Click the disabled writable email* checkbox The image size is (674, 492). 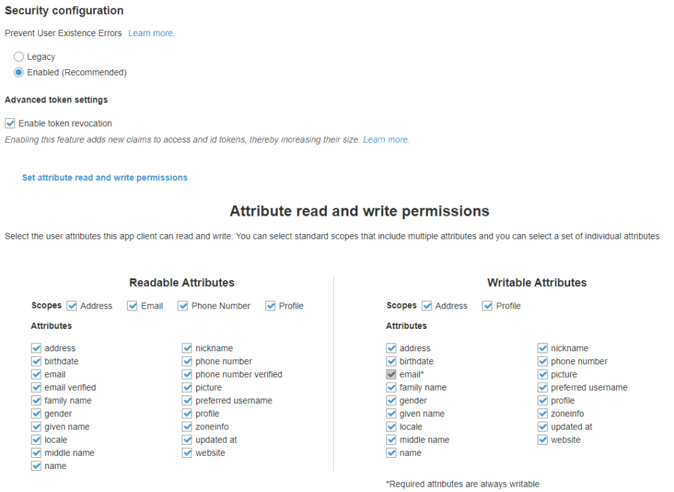(x=391, y=374)
